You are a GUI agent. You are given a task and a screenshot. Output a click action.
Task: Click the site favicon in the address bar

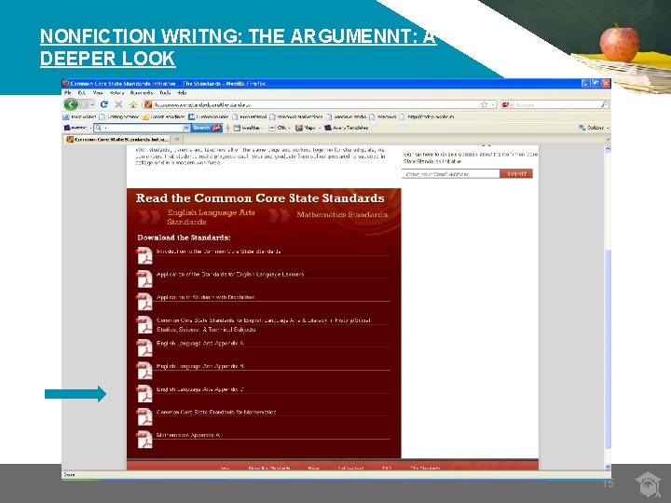click(148, 104)
